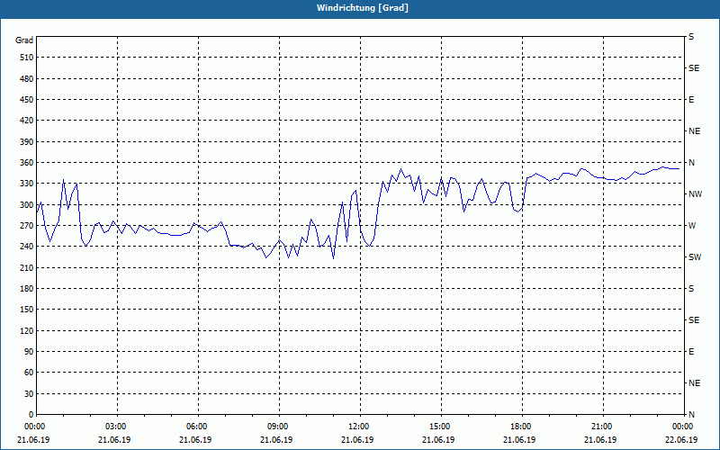Screen dimensions: 720x450
Task: Select the 120 y-axis value
Action: [27, 330]
